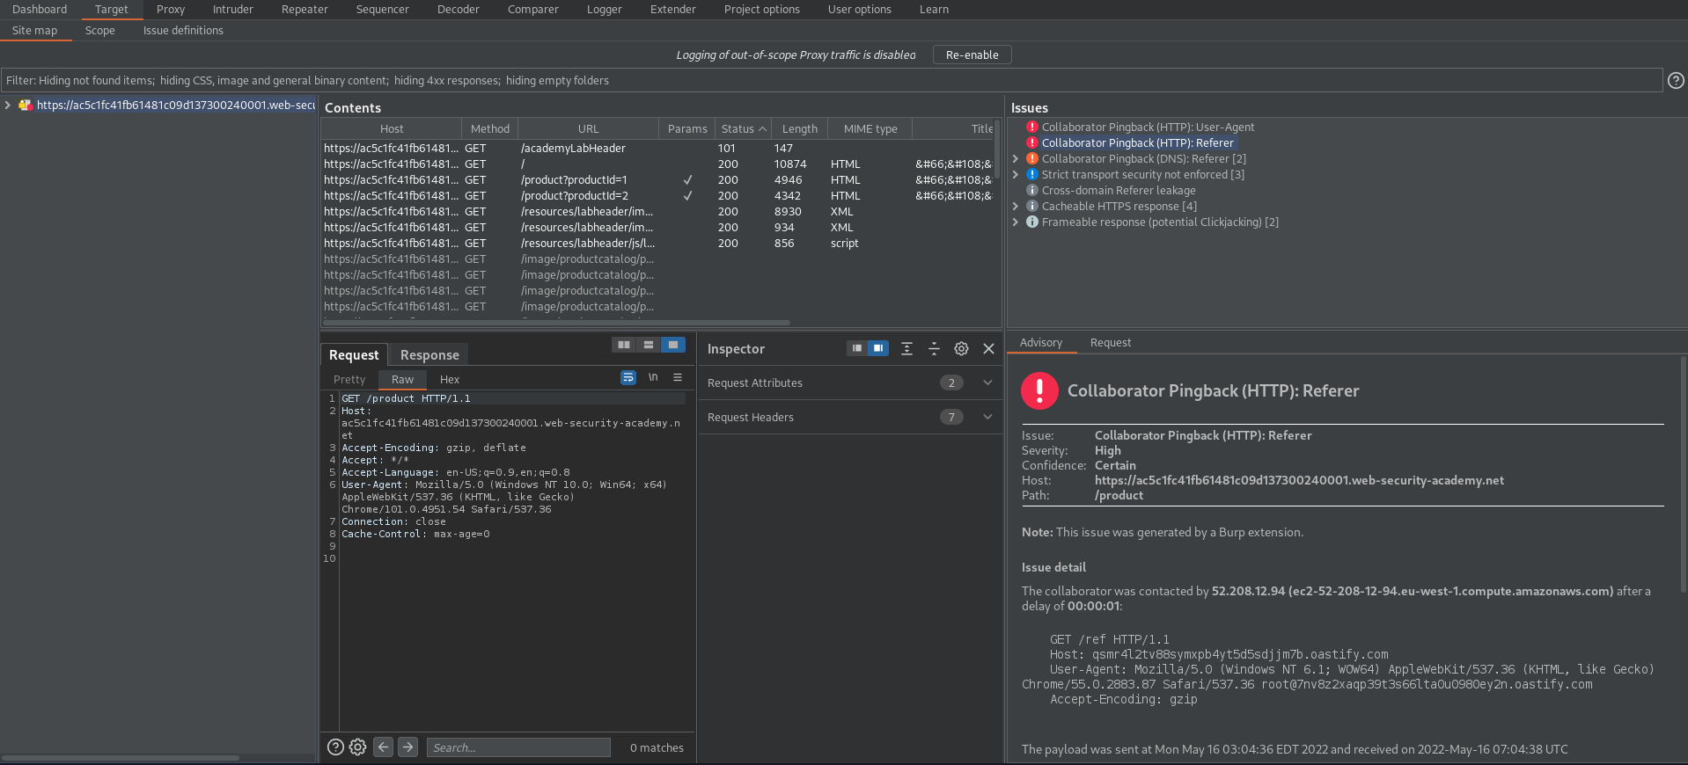Open the User options tab
Image resolution: width=1688 pixels, height=765 pixels.
click(859, 9)
